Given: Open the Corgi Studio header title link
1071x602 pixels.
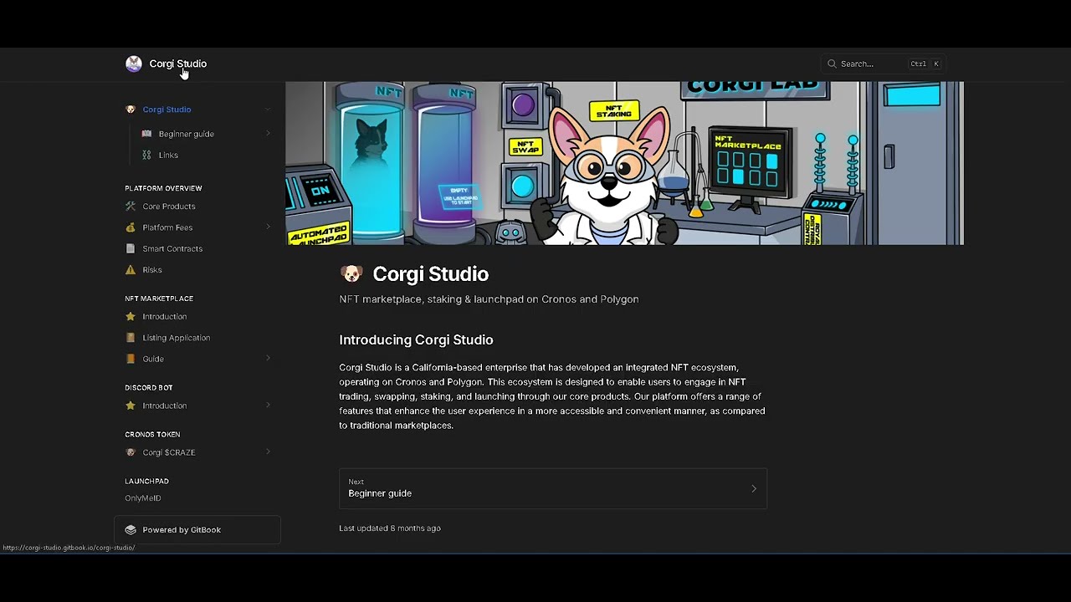Looking at the screenshot, I should click(x=178, y=64).
